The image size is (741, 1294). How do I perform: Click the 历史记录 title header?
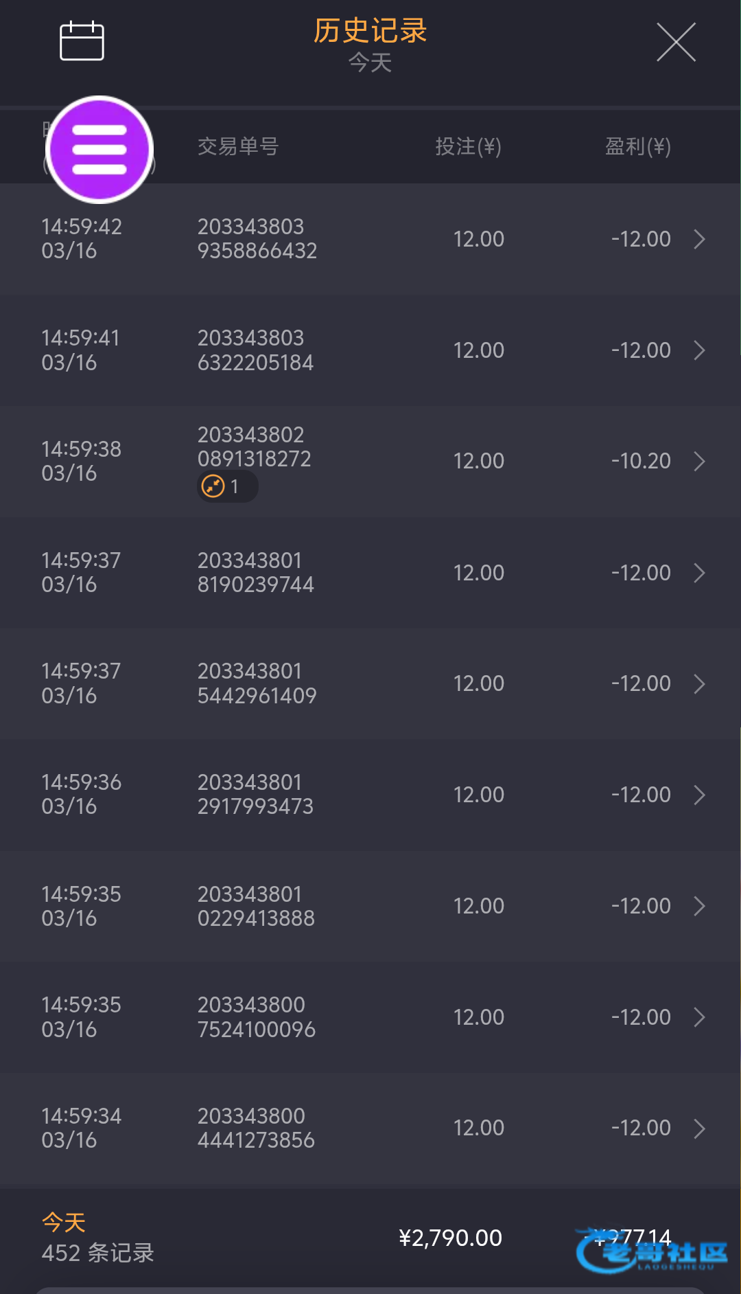(x=370, y=31)
